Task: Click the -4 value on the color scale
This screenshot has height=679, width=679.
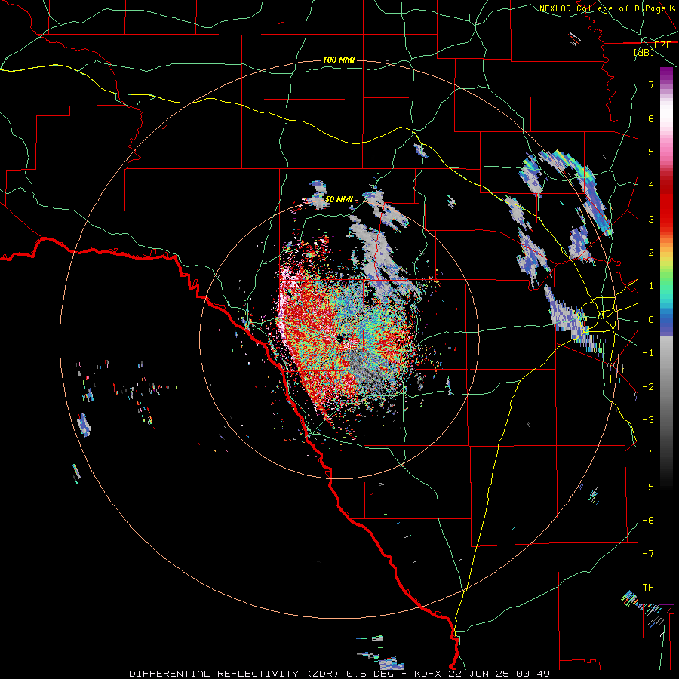Action: click(x=648, y=453)
